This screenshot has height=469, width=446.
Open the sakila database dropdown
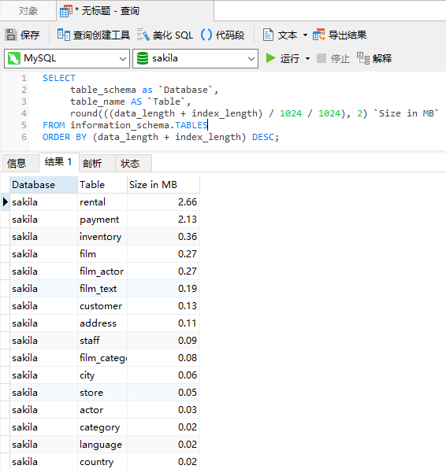(x=195, y=58)
